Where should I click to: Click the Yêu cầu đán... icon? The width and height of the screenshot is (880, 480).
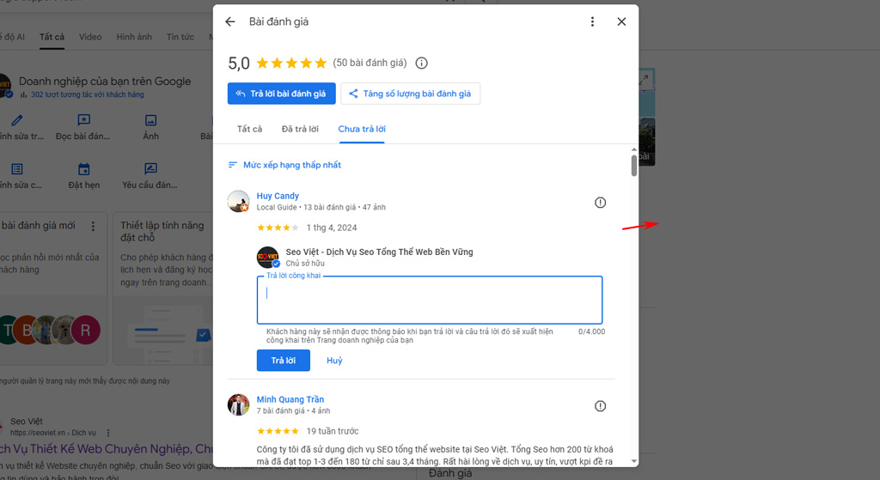click(x=151, y=168)
